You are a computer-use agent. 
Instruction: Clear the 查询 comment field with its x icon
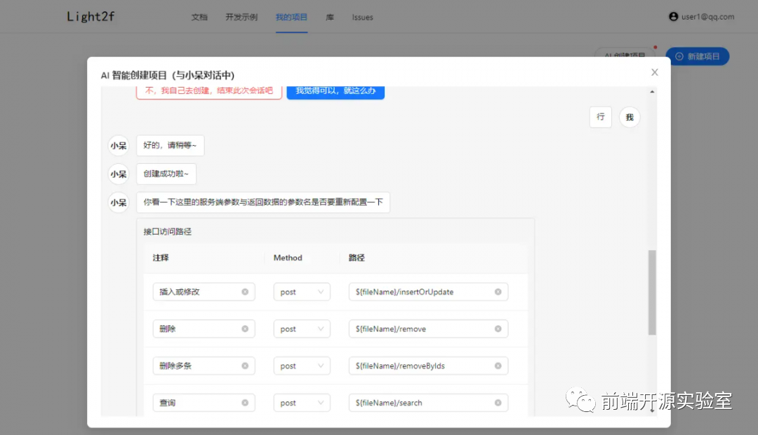245,402
